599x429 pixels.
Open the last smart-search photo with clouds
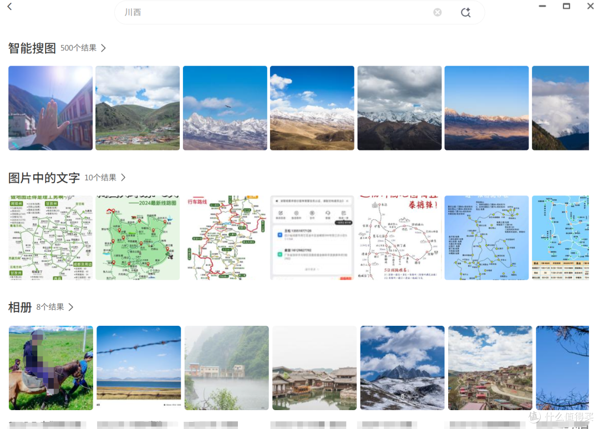(x=560, y=108)
